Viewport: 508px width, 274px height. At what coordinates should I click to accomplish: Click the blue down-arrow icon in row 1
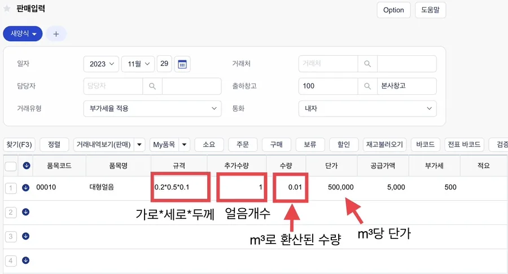[25, 188]
